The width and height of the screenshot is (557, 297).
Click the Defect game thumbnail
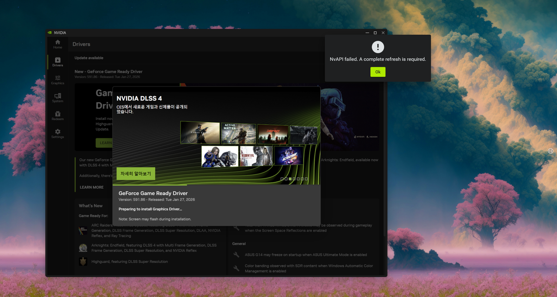(x=273, y=134)
